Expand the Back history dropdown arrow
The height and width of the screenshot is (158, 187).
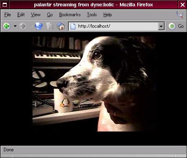(15, 26)
